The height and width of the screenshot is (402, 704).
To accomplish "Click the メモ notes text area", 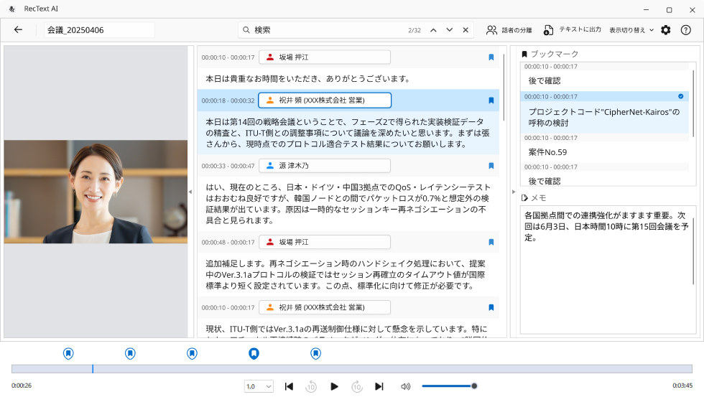I will pos(606,273).
